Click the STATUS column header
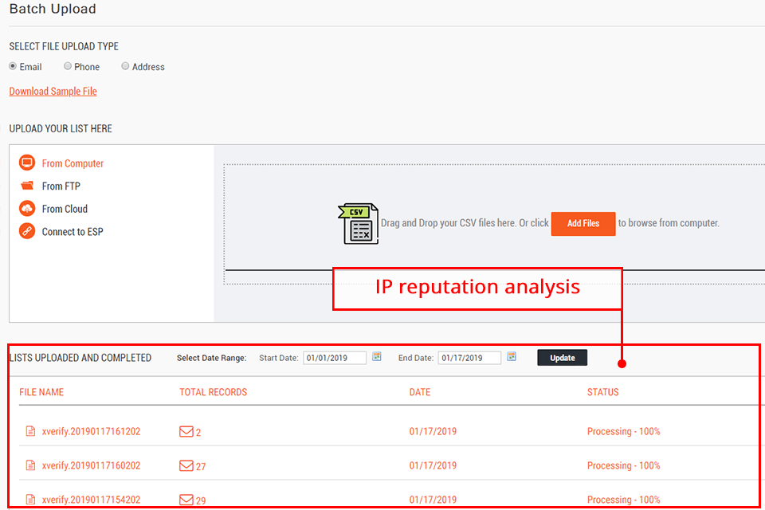Screen dimensions: 765x510 coord(603,392)
